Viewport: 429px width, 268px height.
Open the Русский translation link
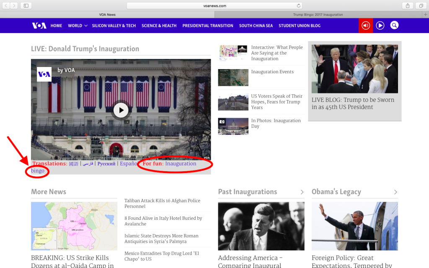tap(106, 164)
